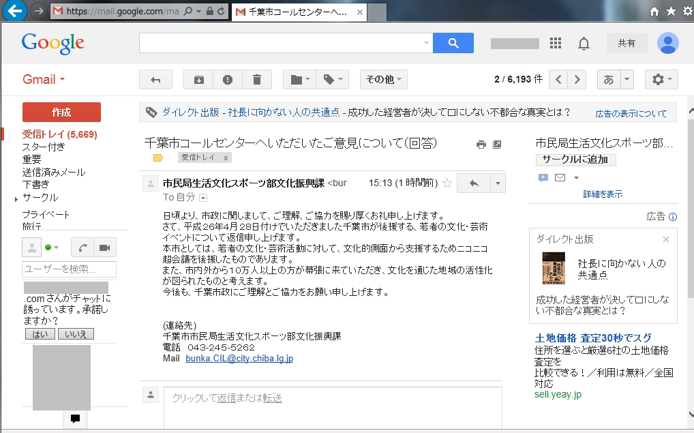This screenshot has height=433, width=694.
Task: Click the 転送 forward link
Action: coord(272,398)
